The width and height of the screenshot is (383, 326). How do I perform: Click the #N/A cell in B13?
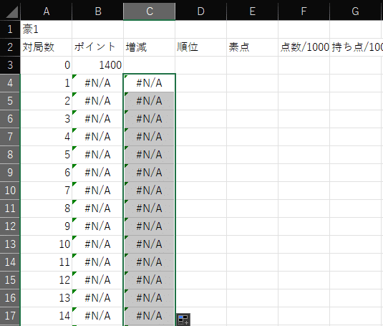(97, 244)
